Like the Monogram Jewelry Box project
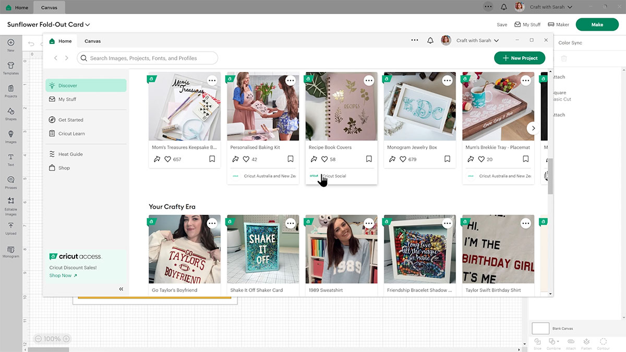This screenshot has height=352, width=626. tap(403, 159)
